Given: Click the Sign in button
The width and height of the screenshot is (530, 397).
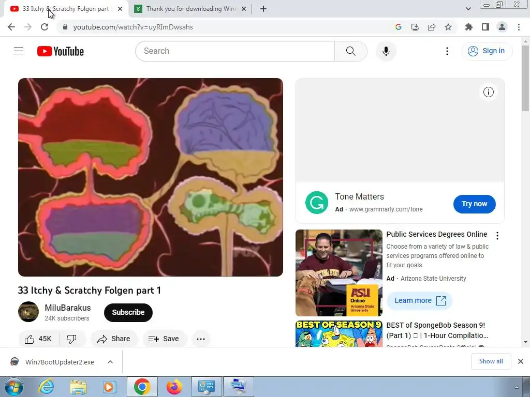Looking at the screenshot, I should 487,51.
